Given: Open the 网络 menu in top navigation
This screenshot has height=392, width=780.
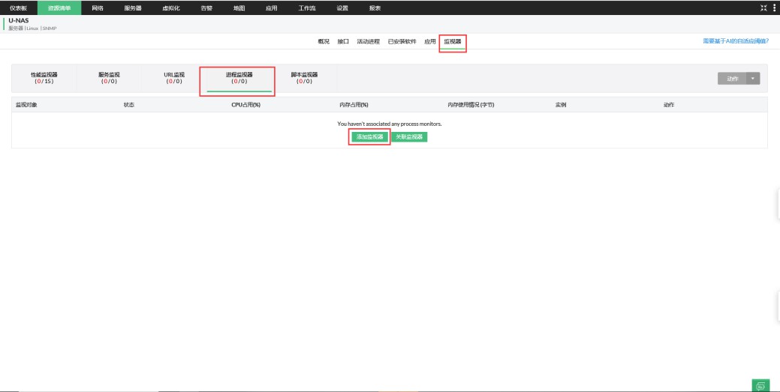Looking at the screenshot, I should 98,7.
